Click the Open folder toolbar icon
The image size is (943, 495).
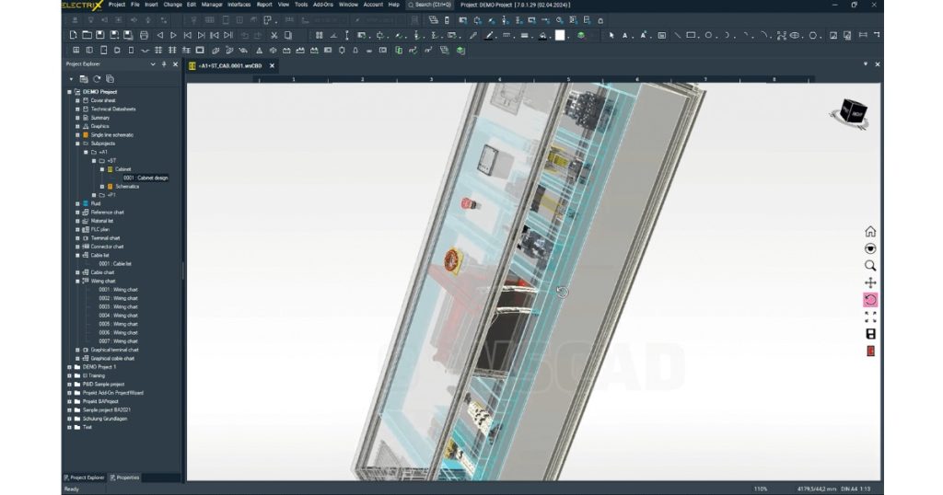(87, 36)
